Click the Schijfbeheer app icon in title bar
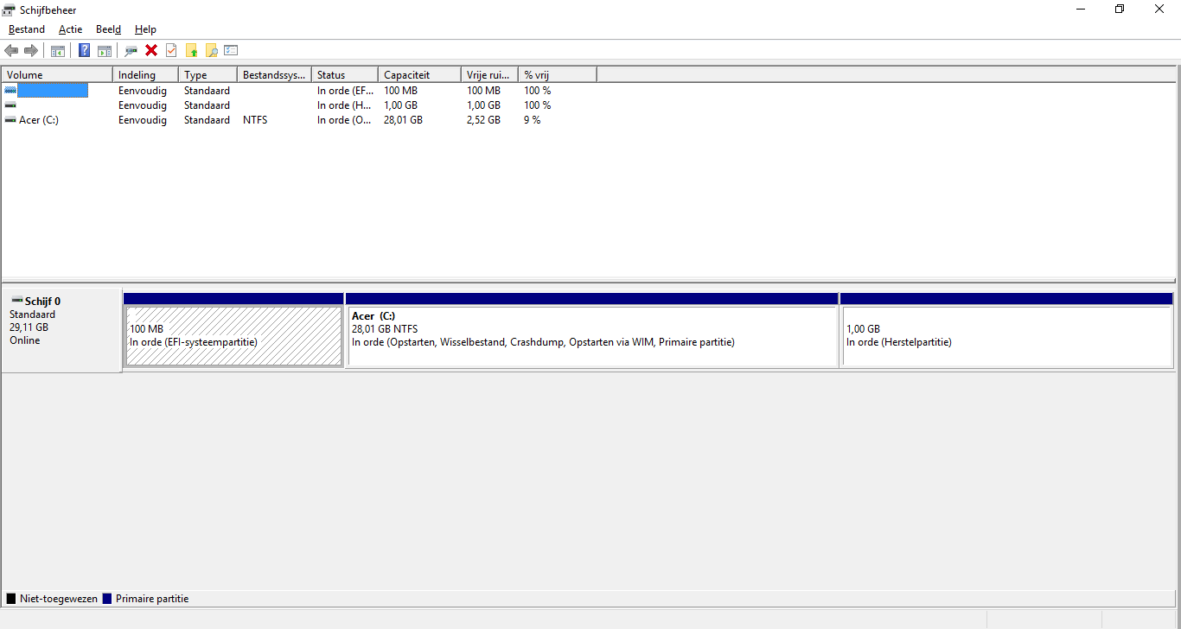The image size is (1181, 629). pyautogui.click(x=9, y=10)
